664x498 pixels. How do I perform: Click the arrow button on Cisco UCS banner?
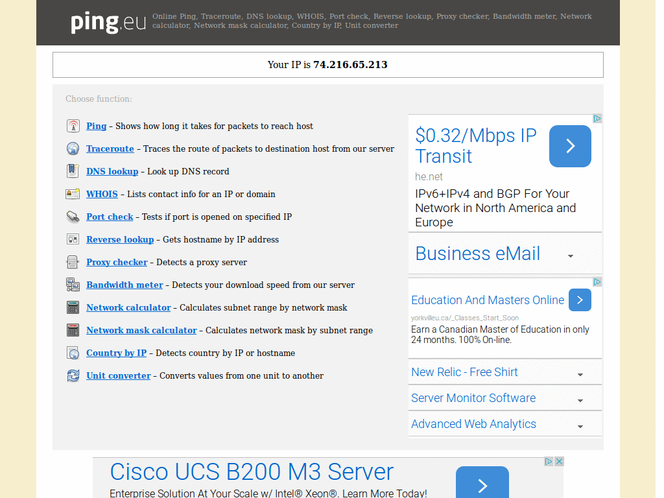point(482,482)
